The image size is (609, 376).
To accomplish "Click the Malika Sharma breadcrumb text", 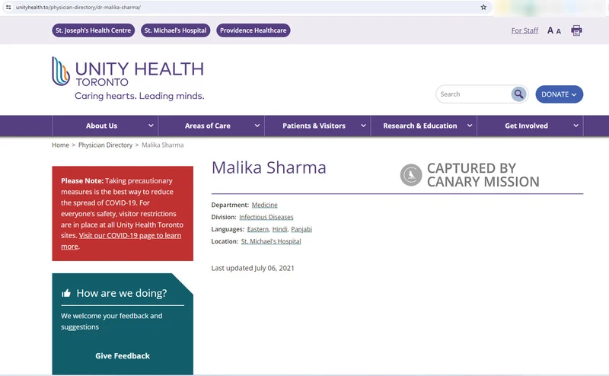I will tap(163, 145).
